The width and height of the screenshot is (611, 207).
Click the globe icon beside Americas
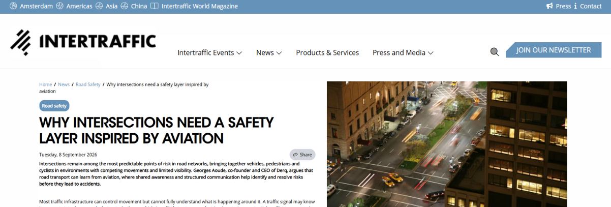[60, 6]
